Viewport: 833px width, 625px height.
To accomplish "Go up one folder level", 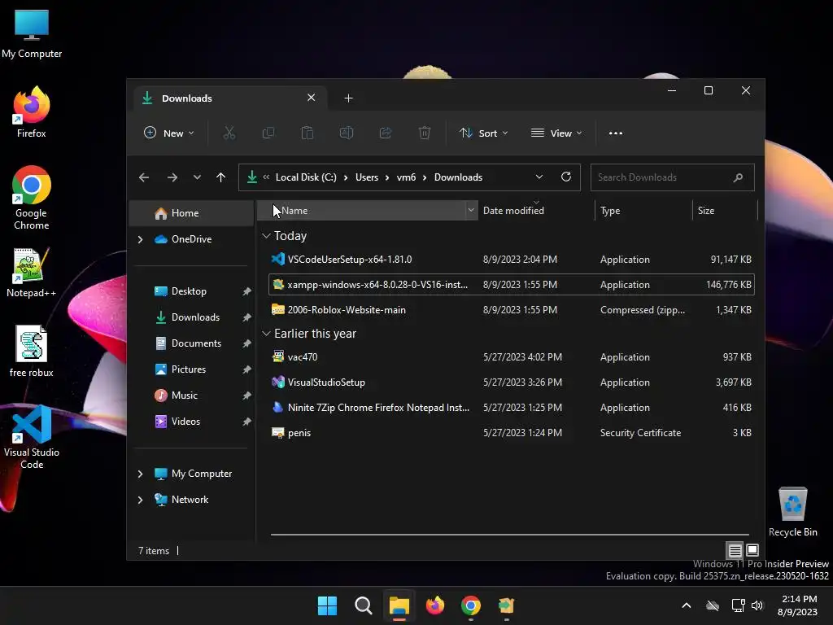I will [x=221, y=177].
